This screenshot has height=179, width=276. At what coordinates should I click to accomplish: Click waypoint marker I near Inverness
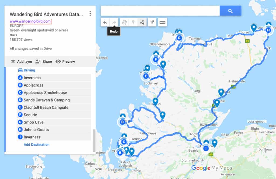tap(206, 148)
